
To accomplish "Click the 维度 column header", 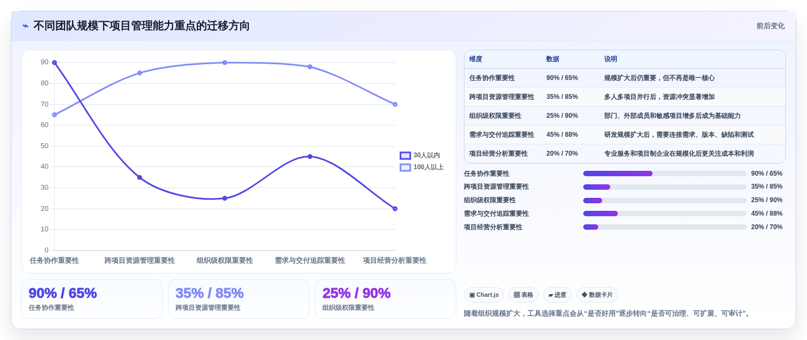I will 476,59.
